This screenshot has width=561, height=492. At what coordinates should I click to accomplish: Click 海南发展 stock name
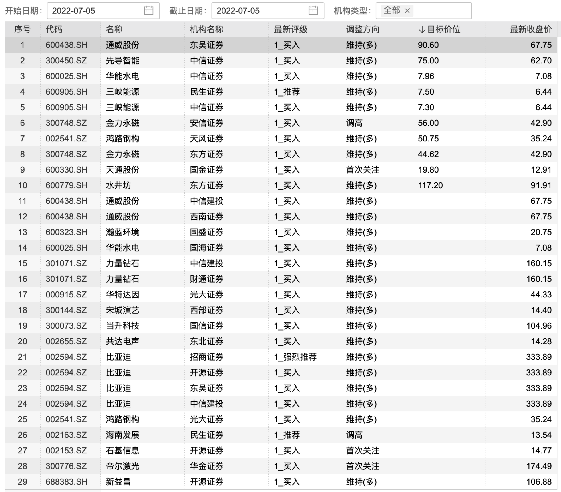click(x=122, y=435)
